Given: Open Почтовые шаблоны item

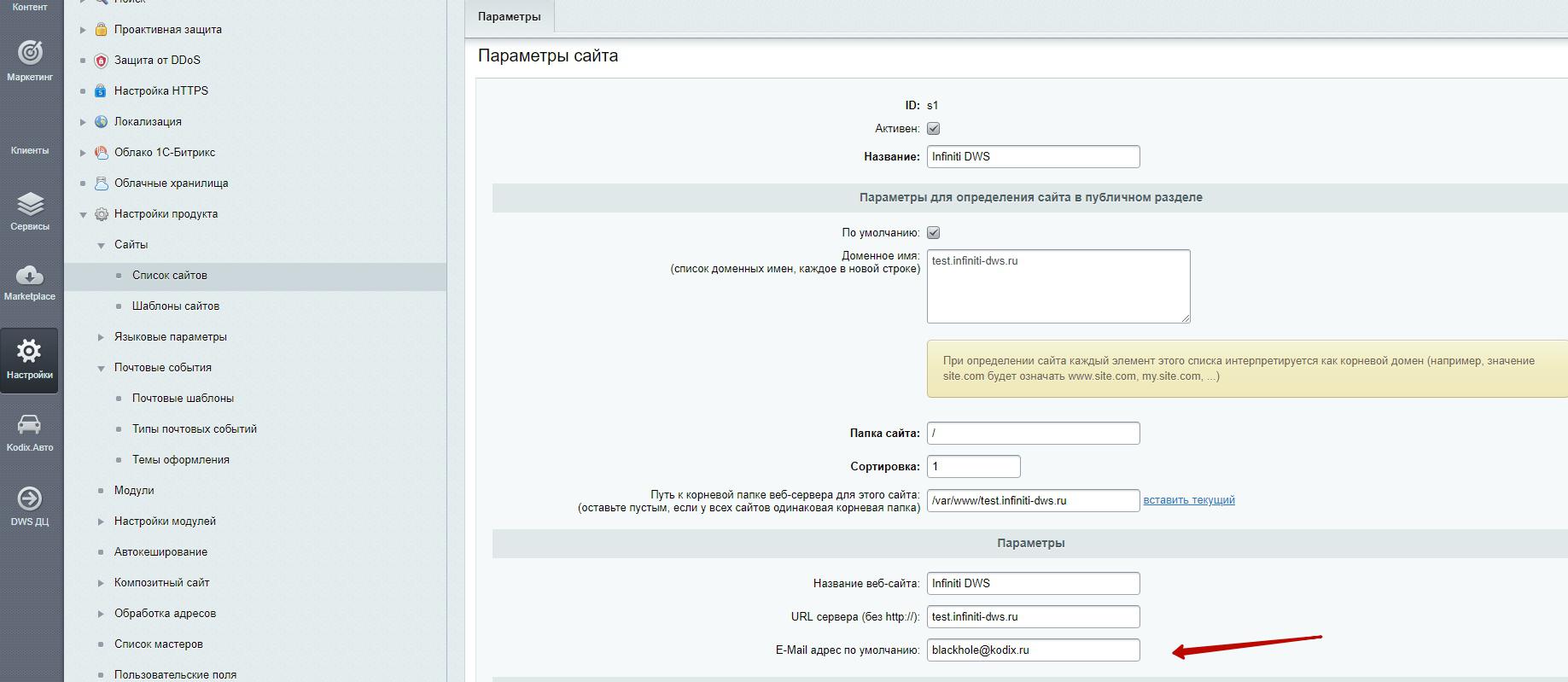Looking at the screenshot, I should (x=183, y=398).
